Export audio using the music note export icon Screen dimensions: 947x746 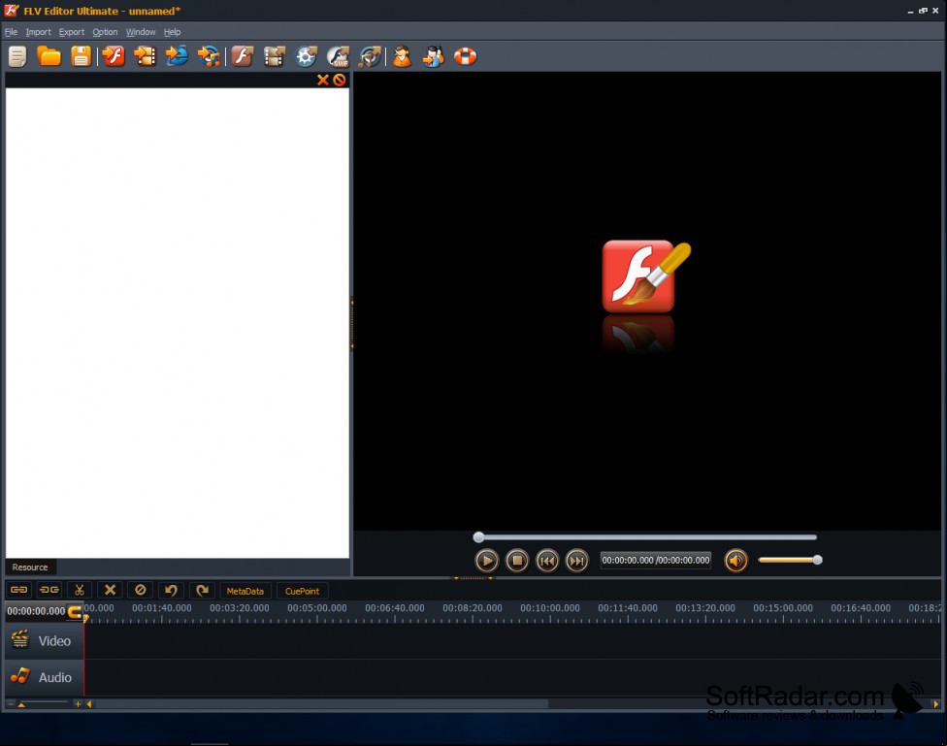tap(370, 56)
